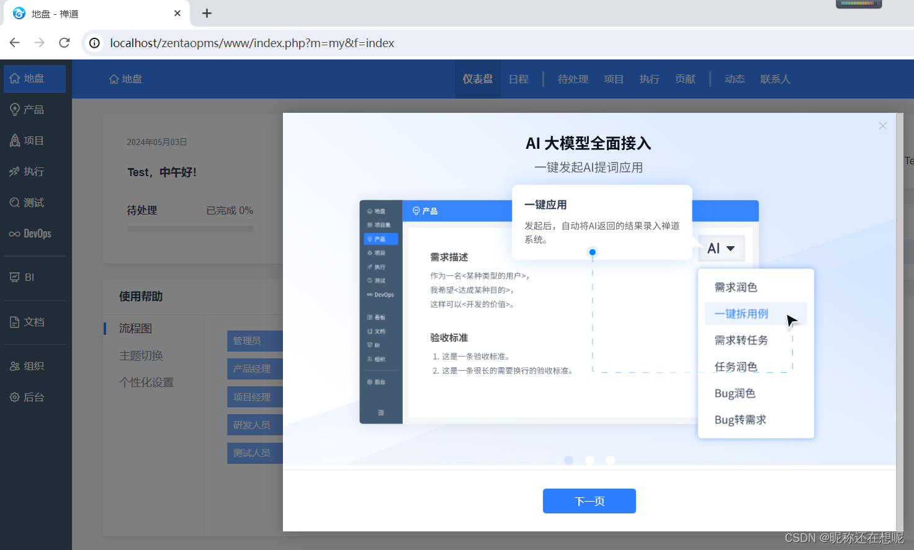Click the dialog vertical scrollbar
The width and height of the screenshot is (914, 550).
(900, 322)
